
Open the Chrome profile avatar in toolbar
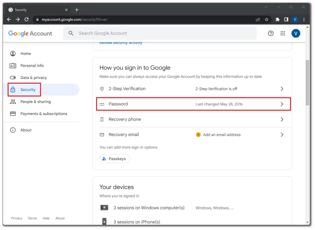[295, 19]
